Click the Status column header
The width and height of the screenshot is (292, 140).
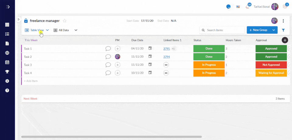pyautogui.click(x=197, y=40)
